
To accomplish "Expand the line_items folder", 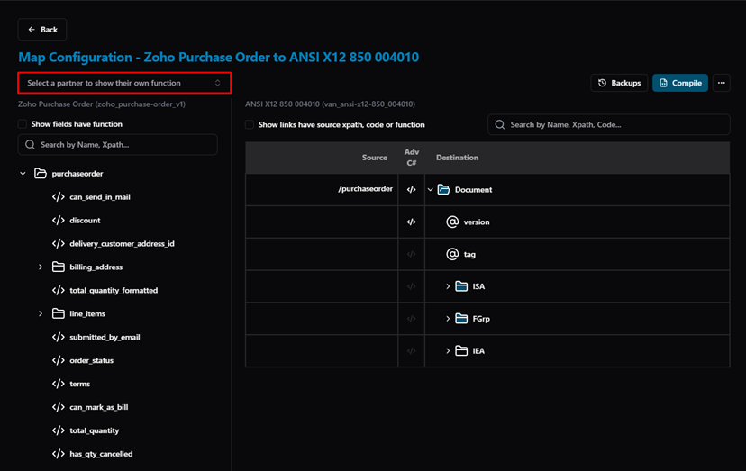I will (x=41, y=313).
